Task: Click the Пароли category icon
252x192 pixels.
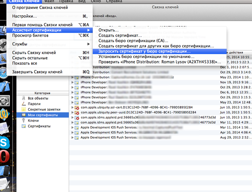Action: (x=24, y=104)
